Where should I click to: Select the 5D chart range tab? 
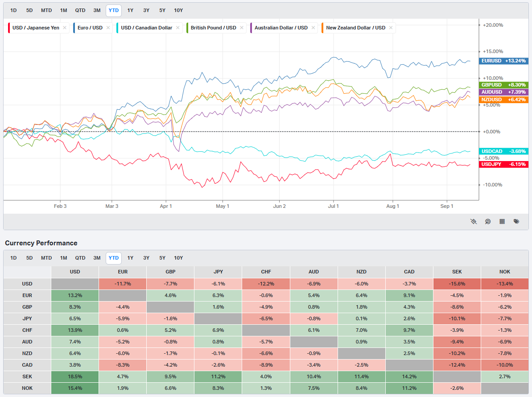[29, 11]
